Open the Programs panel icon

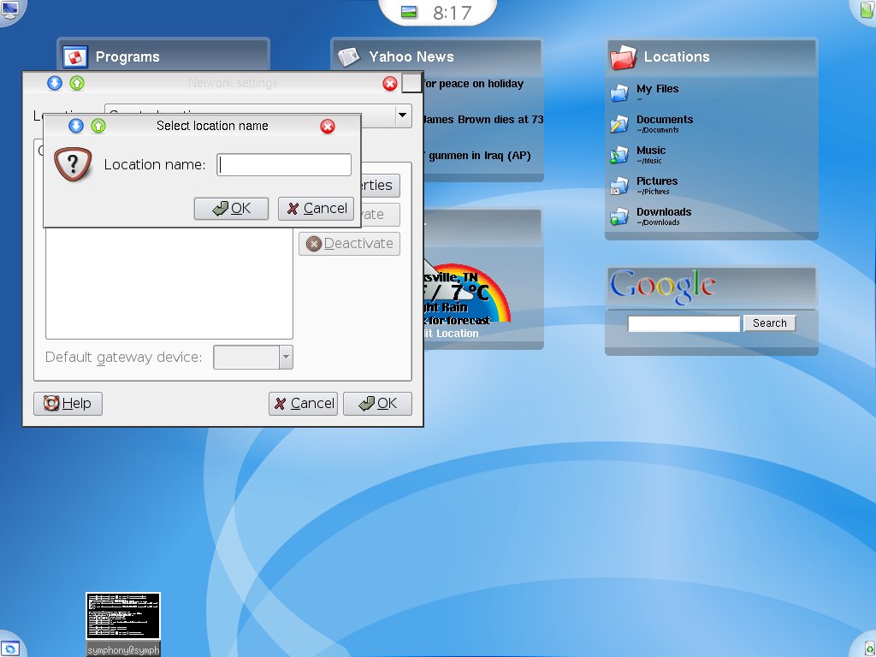(x=75, y=57)
